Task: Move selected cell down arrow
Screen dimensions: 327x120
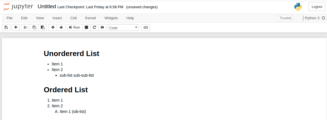Action: tap(61, 27)
